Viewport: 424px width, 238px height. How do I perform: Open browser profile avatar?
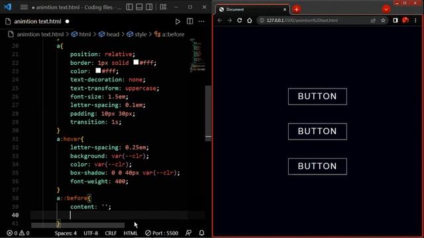(x=405, y=20)
